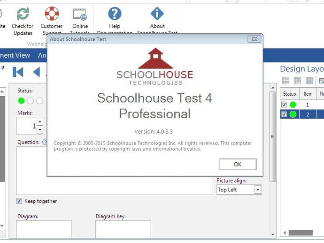Click the Diagram box
Viewport: 324px width, 243px height.
tap(44, 229)
